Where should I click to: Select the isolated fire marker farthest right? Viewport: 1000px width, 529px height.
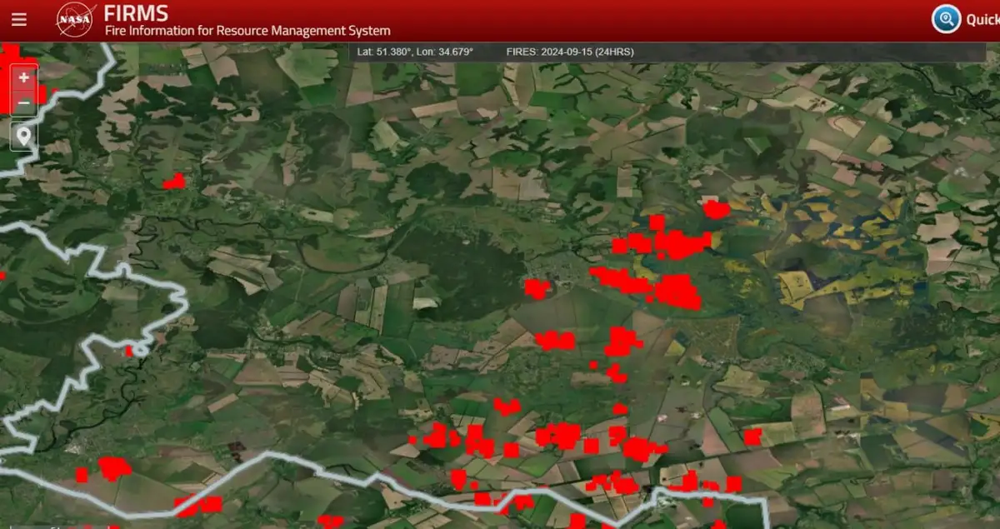pos(752,437)
